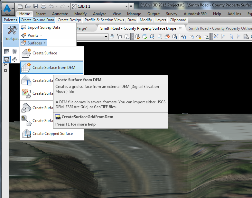Screen dimensions: 252x198
Task: Click the New drawing icon
Action: point(20,6)
